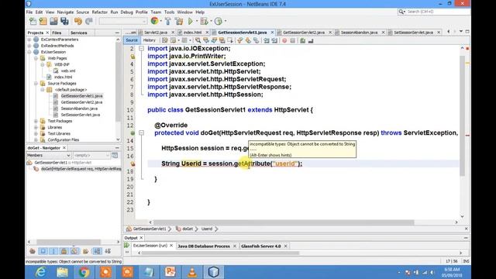496x279 pixels.
Task: Click the editor vertical scrollbar
Action: [462, 115]
